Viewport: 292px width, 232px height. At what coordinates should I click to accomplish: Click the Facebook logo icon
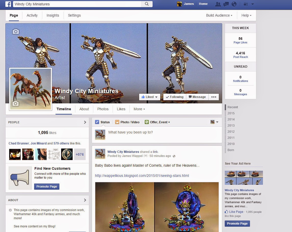(x=8, y=4)
